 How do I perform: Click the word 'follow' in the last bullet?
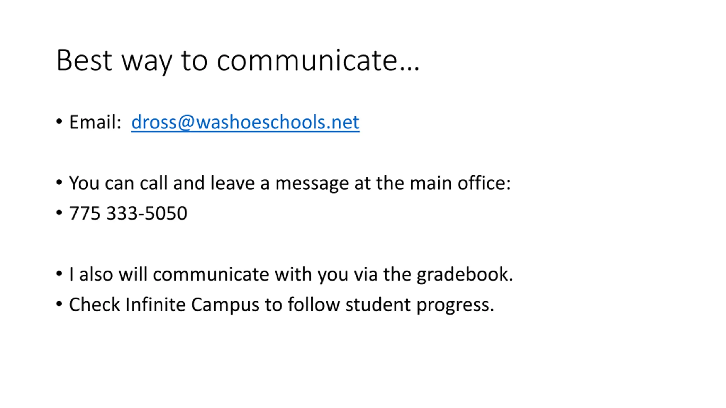pos(314,305)
